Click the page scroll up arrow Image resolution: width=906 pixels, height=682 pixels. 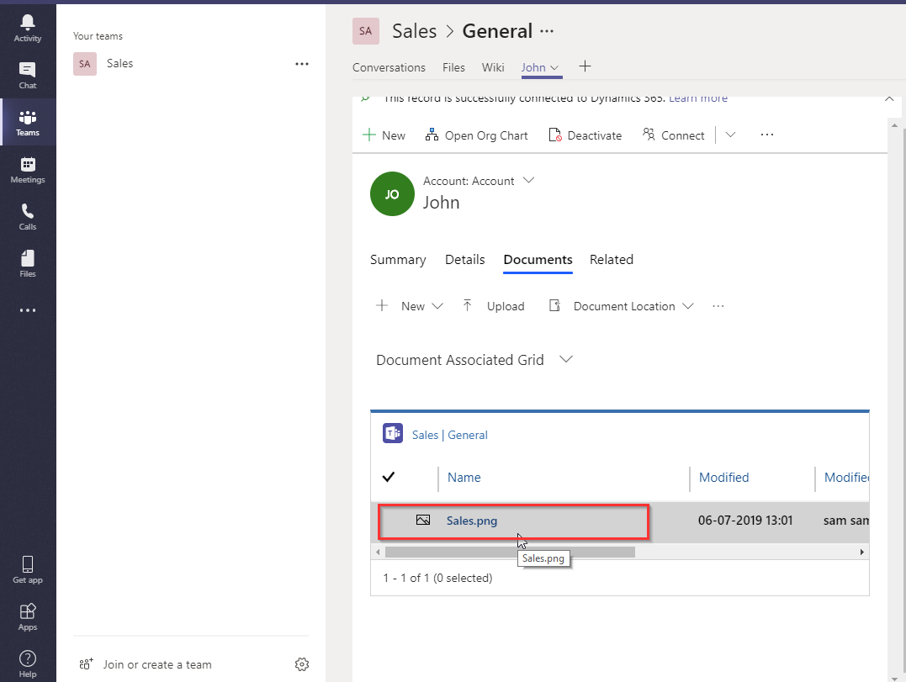(x=894, y=124)
